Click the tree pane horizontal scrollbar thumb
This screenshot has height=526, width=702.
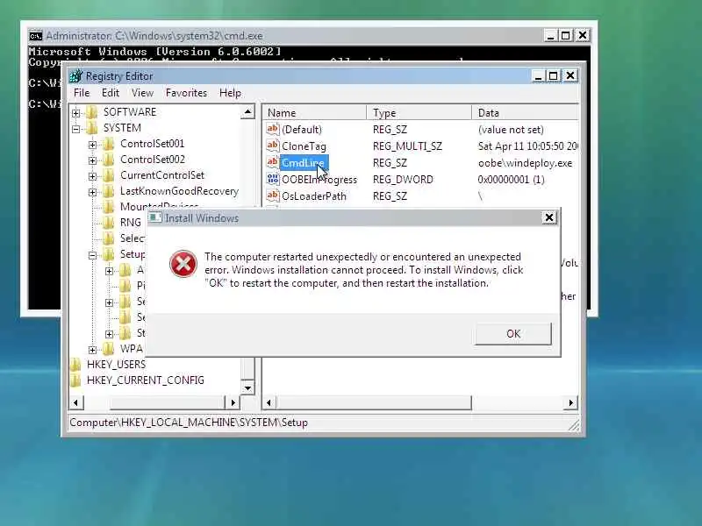pyautogui.click(x=167, y=402)
